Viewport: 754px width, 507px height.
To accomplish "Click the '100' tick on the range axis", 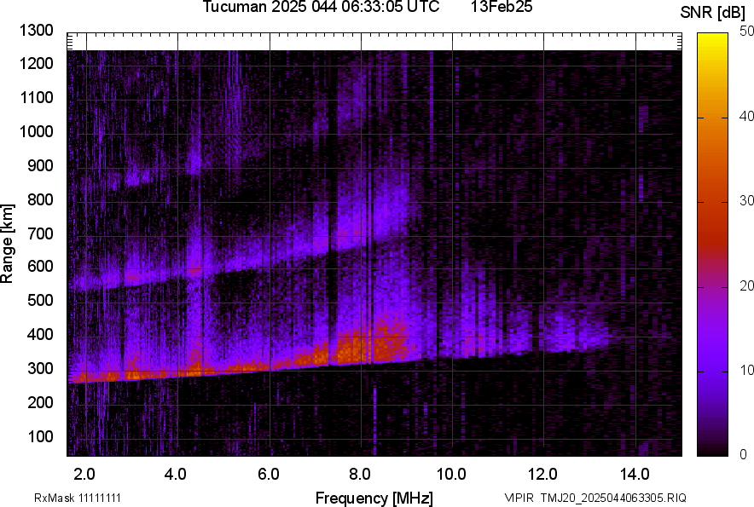I will pyautogui.click(x=42, y=436).
